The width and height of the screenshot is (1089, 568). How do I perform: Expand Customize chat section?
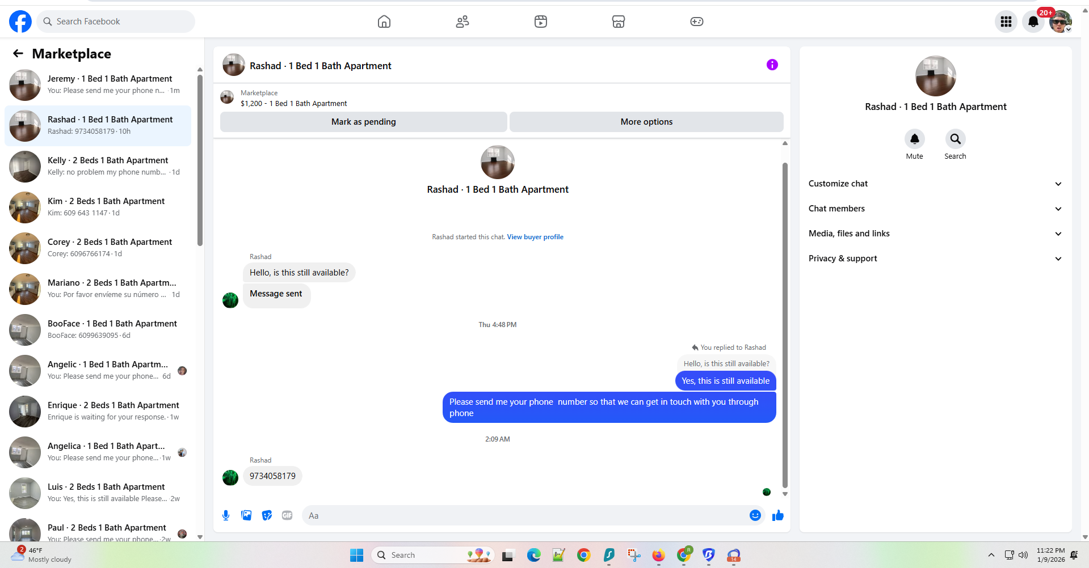click(x=935, y=184)
